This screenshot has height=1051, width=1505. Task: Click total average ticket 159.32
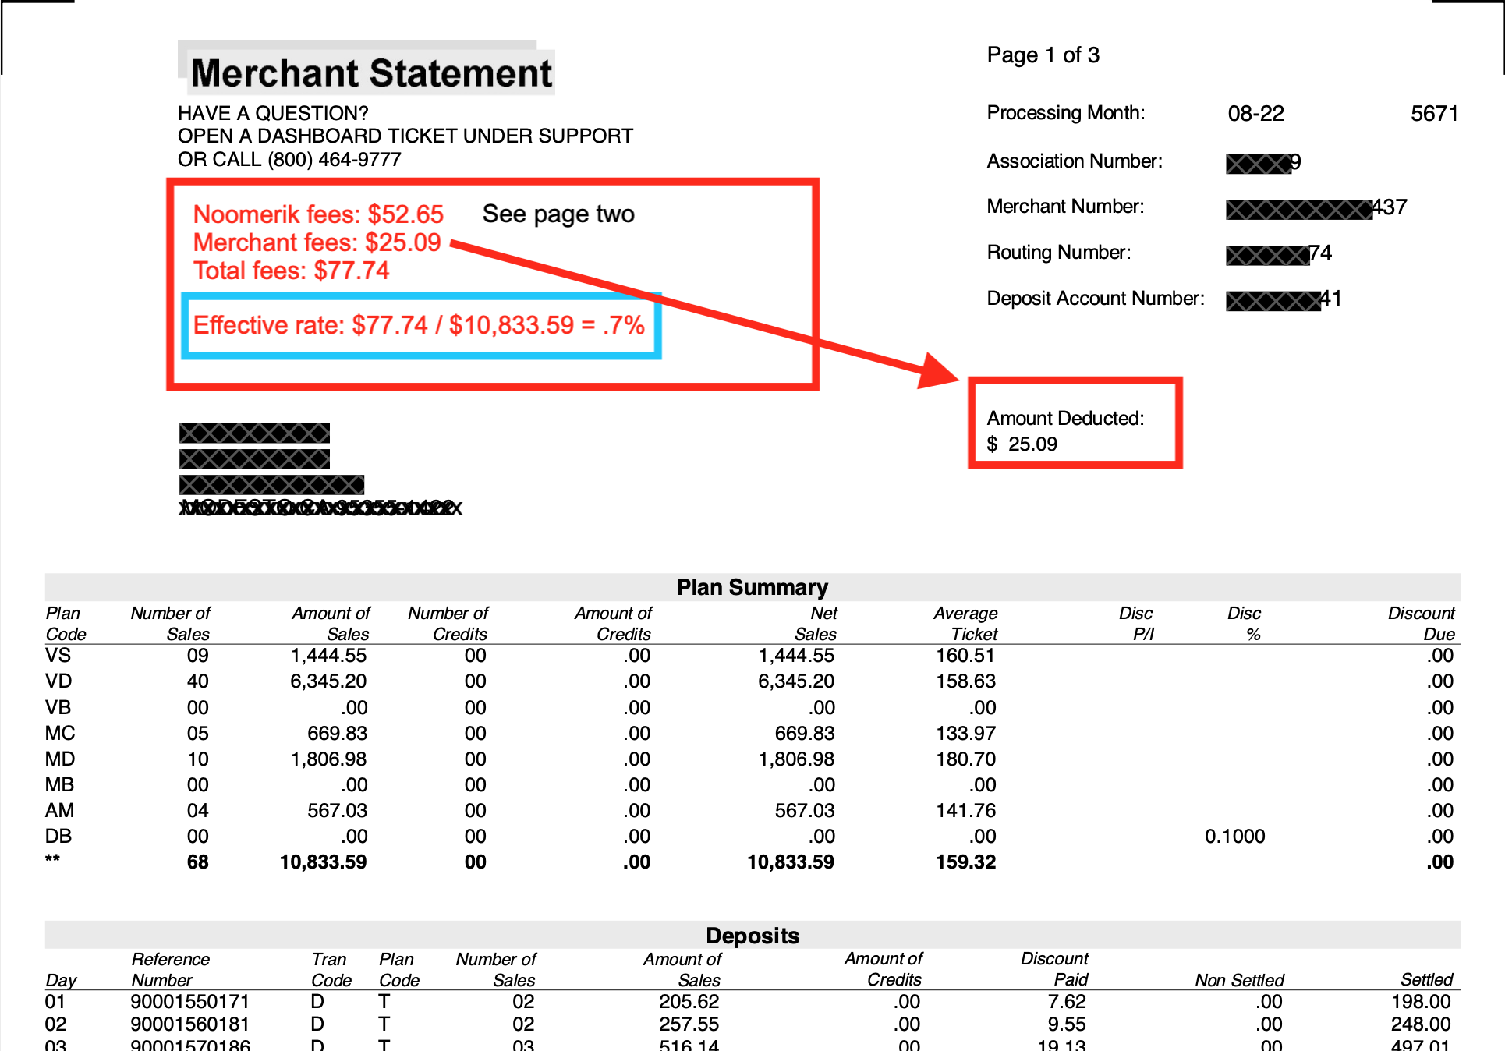(x=965, y=862)
